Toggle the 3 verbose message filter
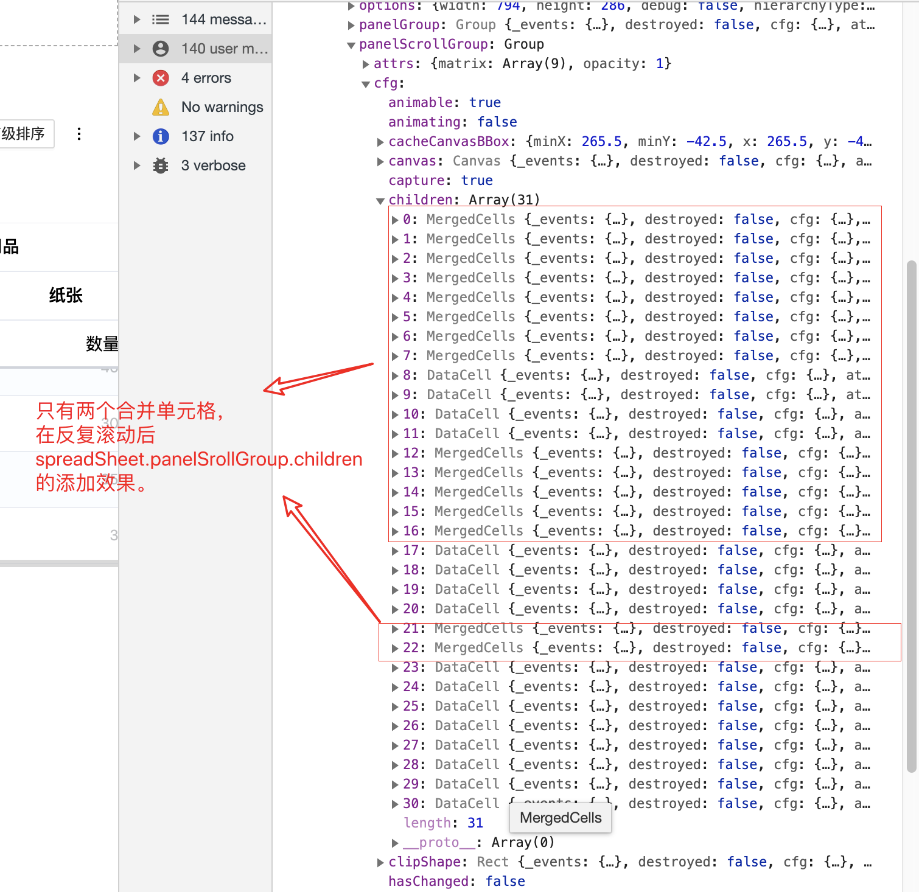The image size is (919, 892). (x=213, y=165)
